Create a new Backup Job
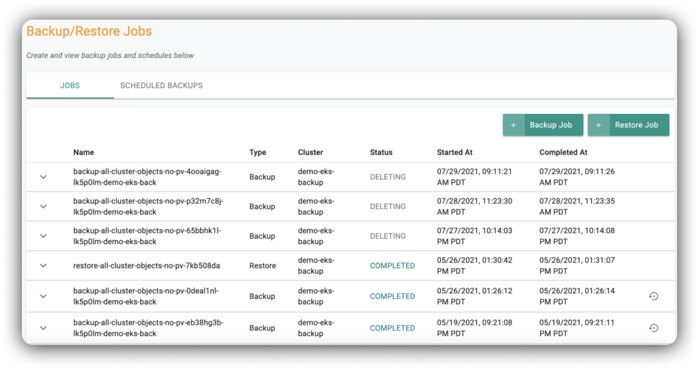The height and width of the screenshot is (369, 699). (543, 125)
